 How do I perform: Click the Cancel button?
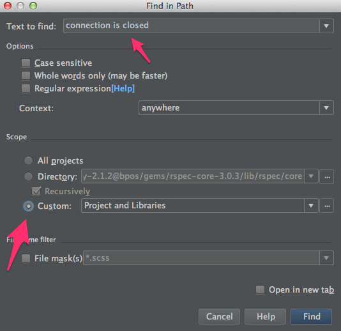click(219, 316)
